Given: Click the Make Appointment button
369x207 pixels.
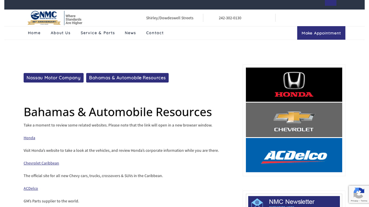Looking at the screenshot, I should [321, 33].
